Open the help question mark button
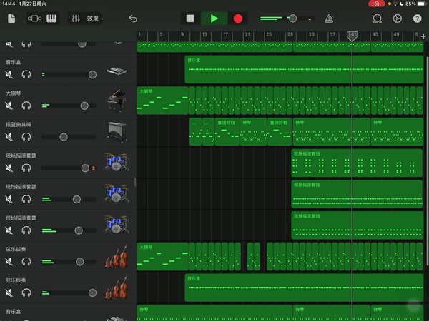Image resolution: width=429 pixels, height=321 pixels. coord(418,19)
